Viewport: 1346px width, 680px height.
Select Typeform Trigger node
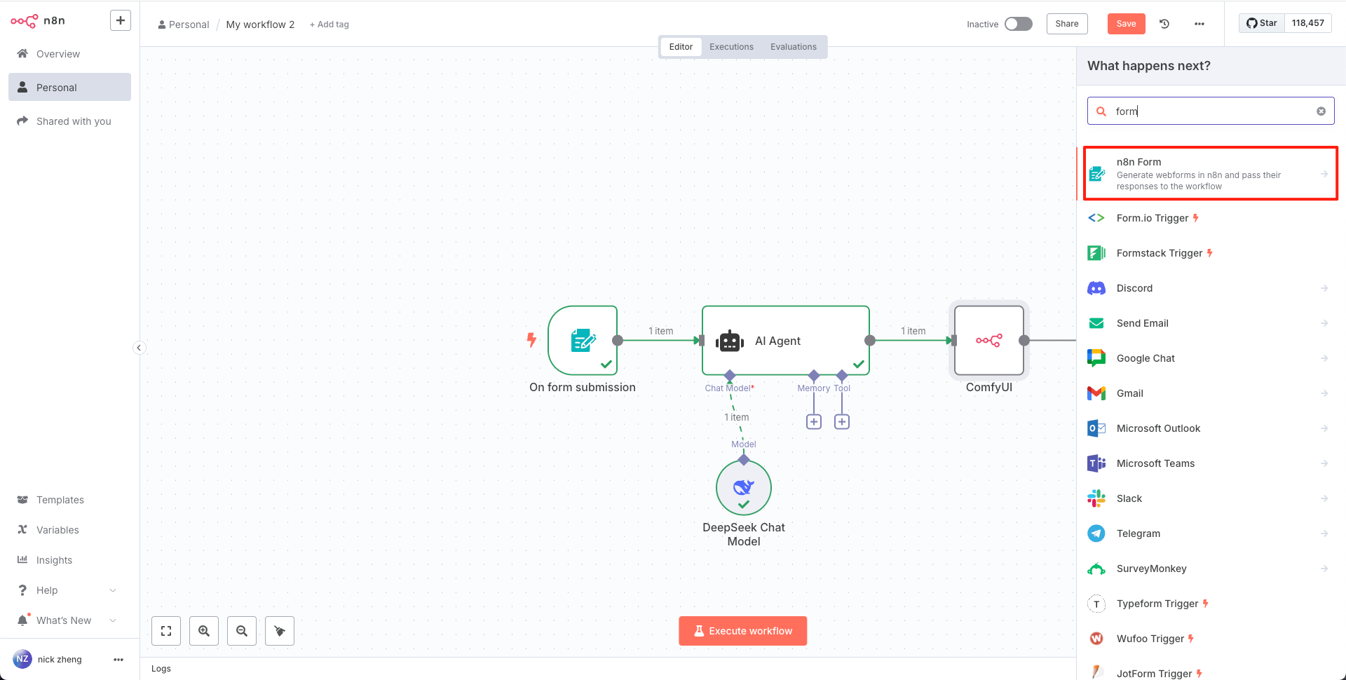pyautogui.click(x=1211, y=604)
